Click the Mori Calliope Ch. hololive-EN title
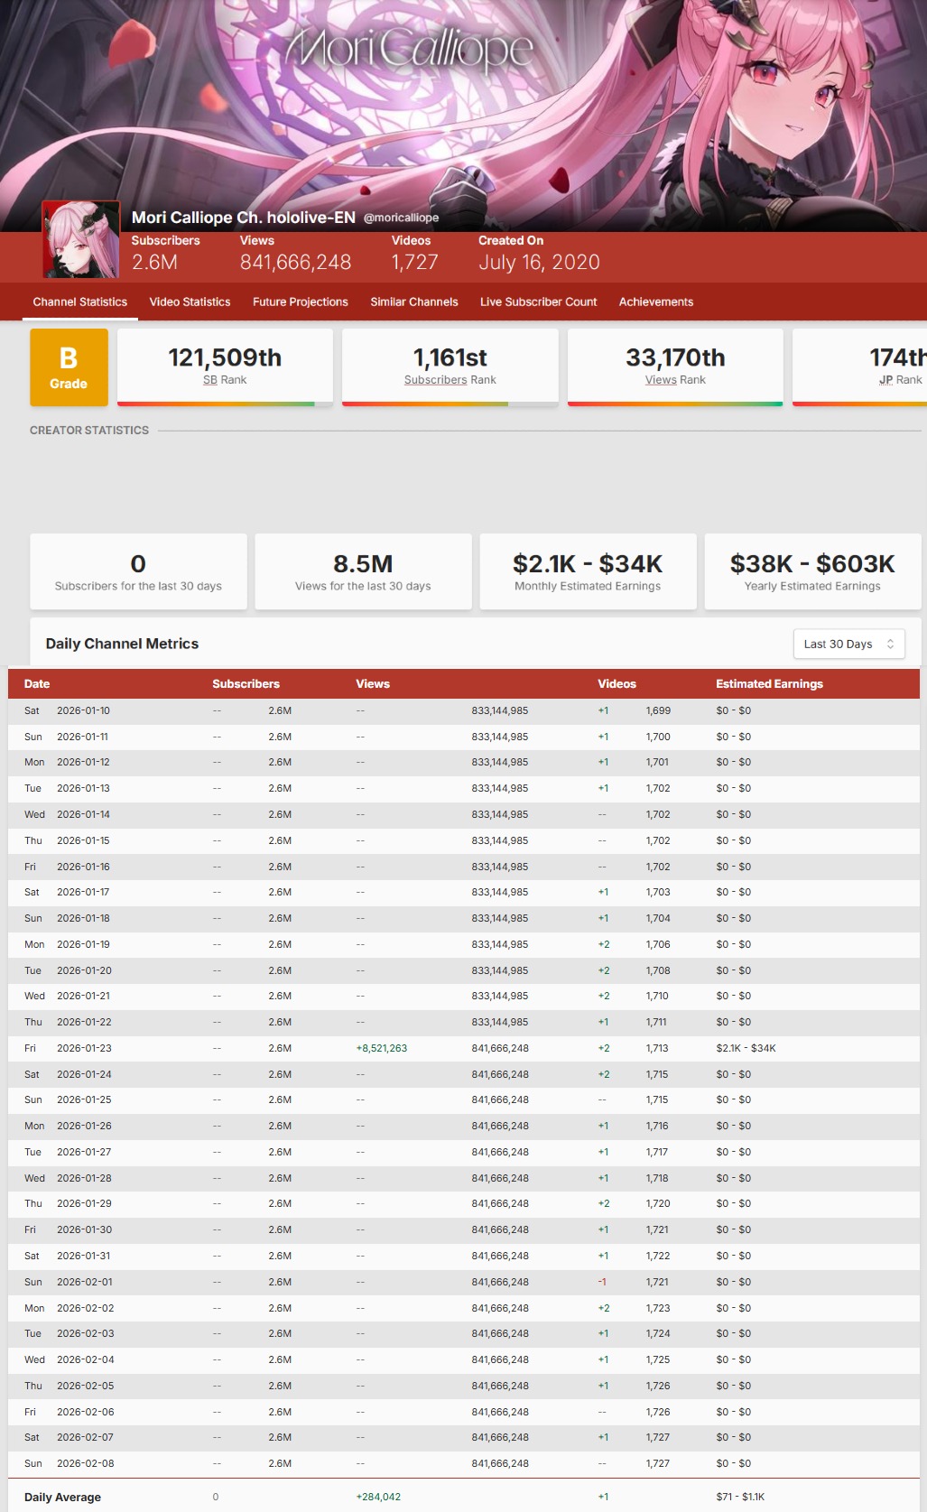927x1512 pixels. pos(244,218)
